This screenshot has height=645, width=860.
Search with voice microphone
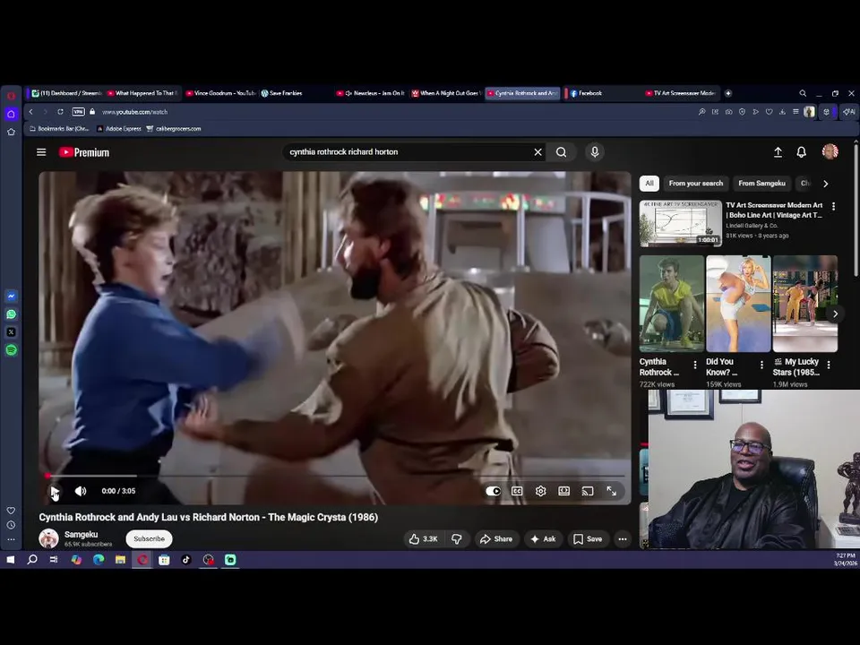tap(595, 152)
